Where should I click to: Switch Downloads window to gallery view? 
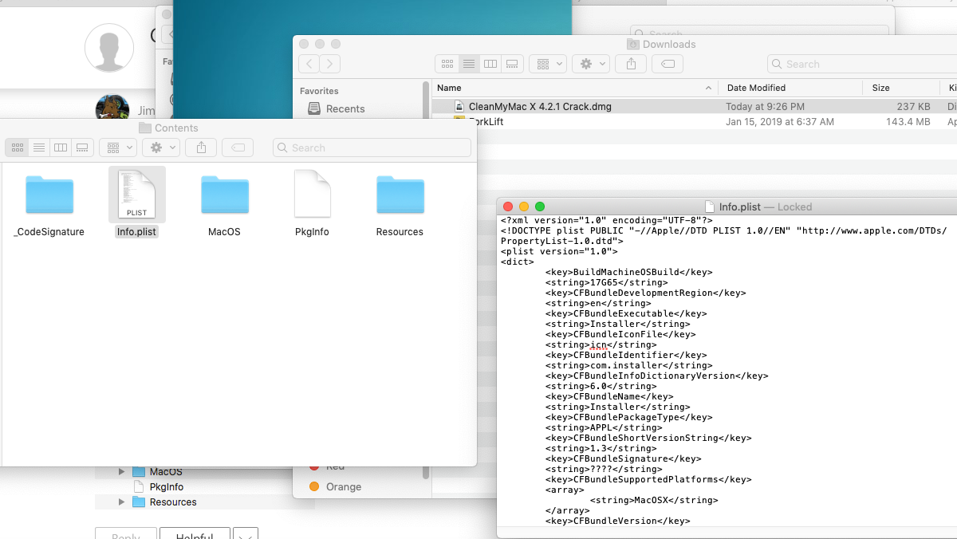coord(512,64)
